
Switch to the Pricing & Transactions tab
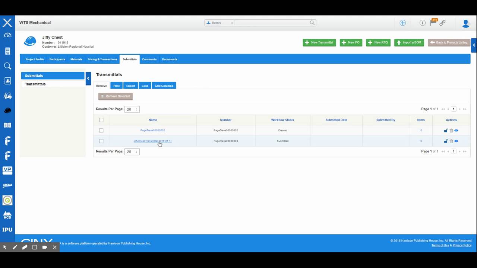pos(102,59)
